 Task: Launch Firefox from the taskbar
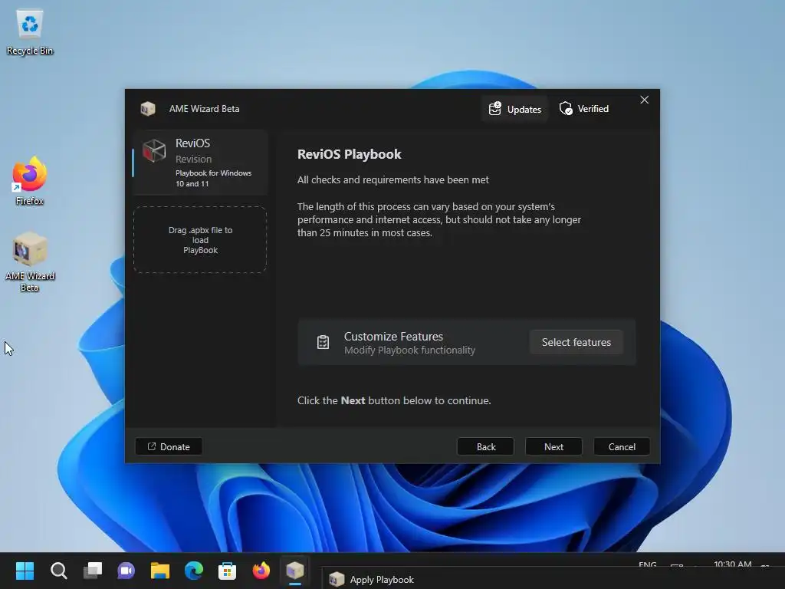click(261, 571)
